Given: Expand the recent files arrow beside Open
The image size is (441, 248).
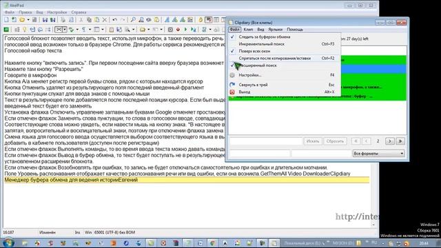Looking at the screenshot, I should [x=28, y=20].
